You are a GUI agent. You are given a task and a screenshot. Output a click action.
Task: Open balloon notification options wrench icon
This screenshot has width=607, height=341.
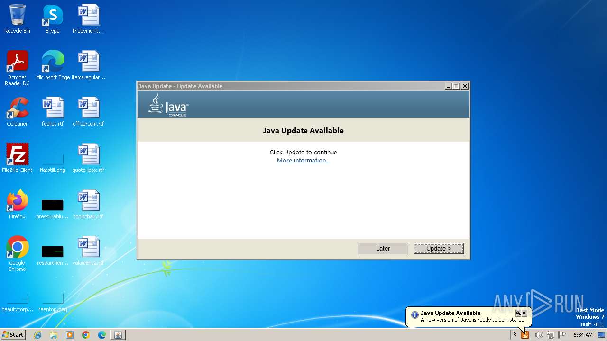coord(518,313)
